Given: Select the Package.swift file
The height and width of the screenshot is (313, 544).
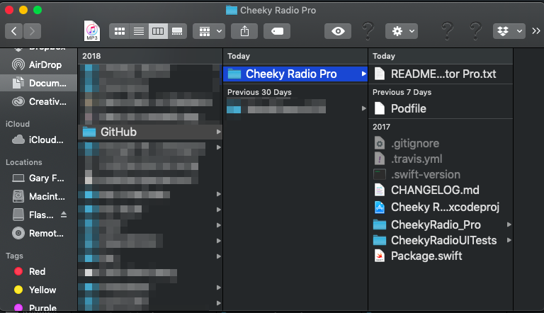Looking at the screenshot, I should click(426, 256).
